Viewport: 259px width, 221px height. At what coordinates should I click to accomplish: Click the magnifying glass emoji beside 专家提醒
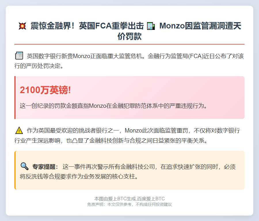click(25, 166)
